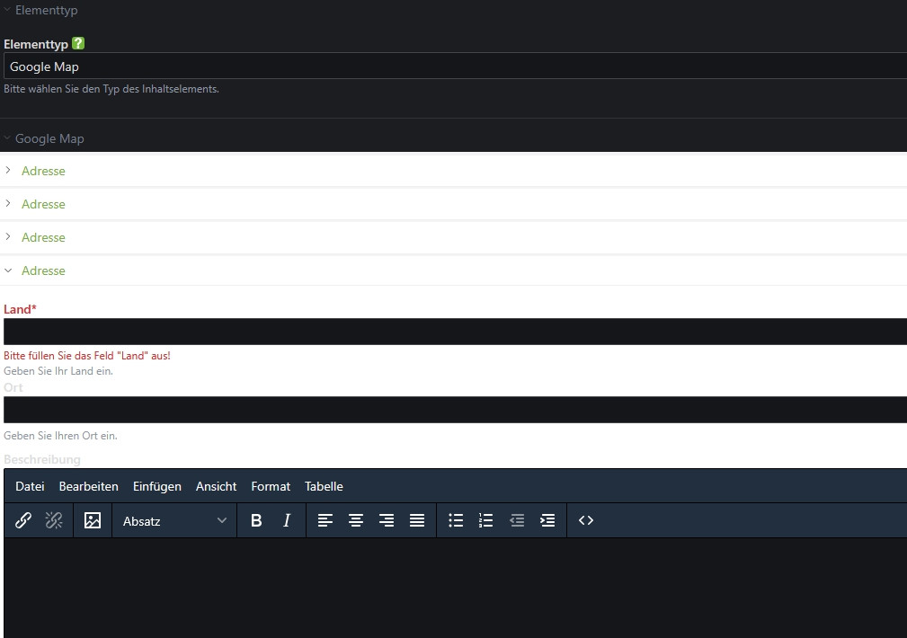Open the Einfügen menu
Image resolution: width=907 pixels, height=638 pixels.
pos(157,486)
